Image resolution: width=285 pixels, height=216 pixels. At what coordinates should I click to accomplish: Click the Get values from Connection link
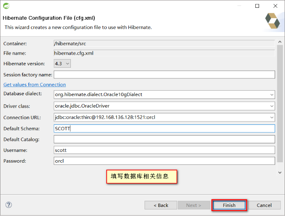coord(35,85)
